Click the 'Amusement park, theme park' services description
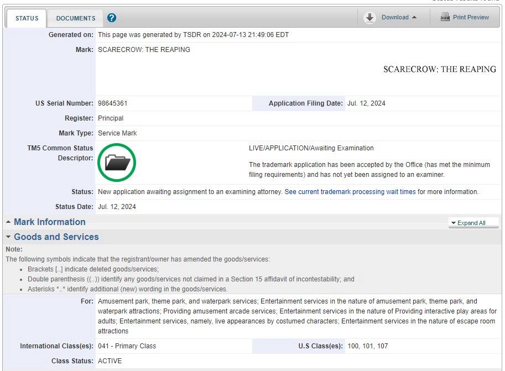The image size is (505, 371). pyautogui.click(x=297, y=316)
